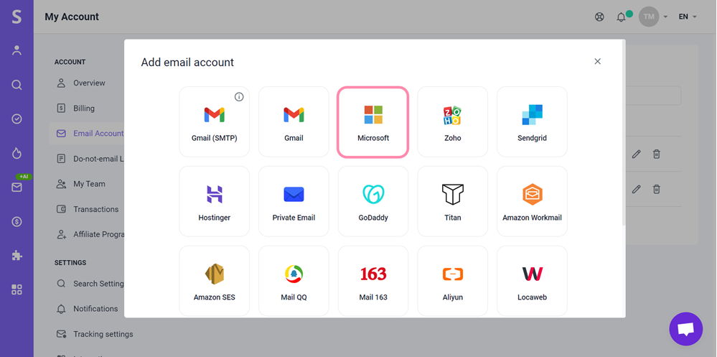This screenshot has width=717, height=357.
Task: Open the Notifications settings item
Action: click(x=86, y=309)
